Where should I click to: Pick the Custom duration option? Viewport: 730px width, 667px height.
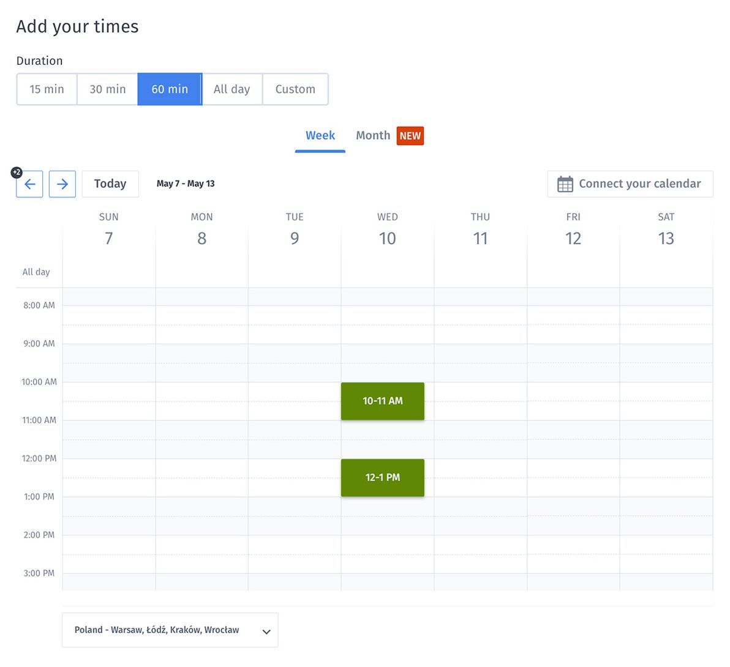tap(295, 89)
